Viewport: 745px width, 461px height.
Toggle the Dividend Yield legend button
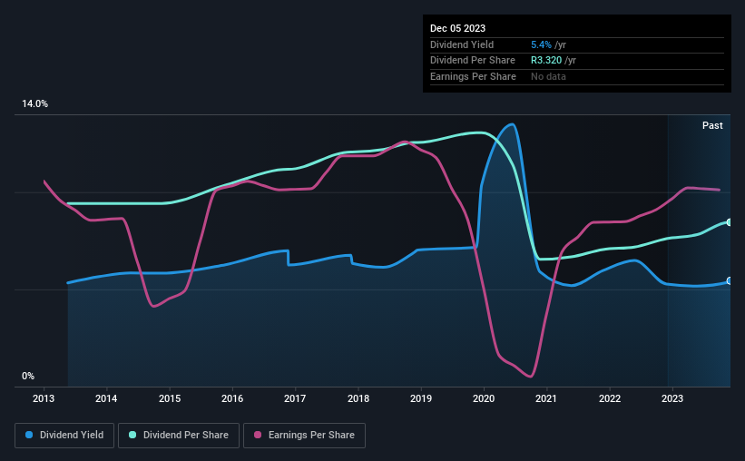pyautogui.click(x=64, y=436)
